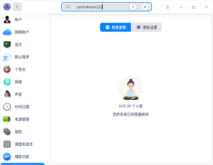The width and height of the screenshot is (213, 165).
Task: Open the hamburger main menu
Action: click(x=168, y=7)
